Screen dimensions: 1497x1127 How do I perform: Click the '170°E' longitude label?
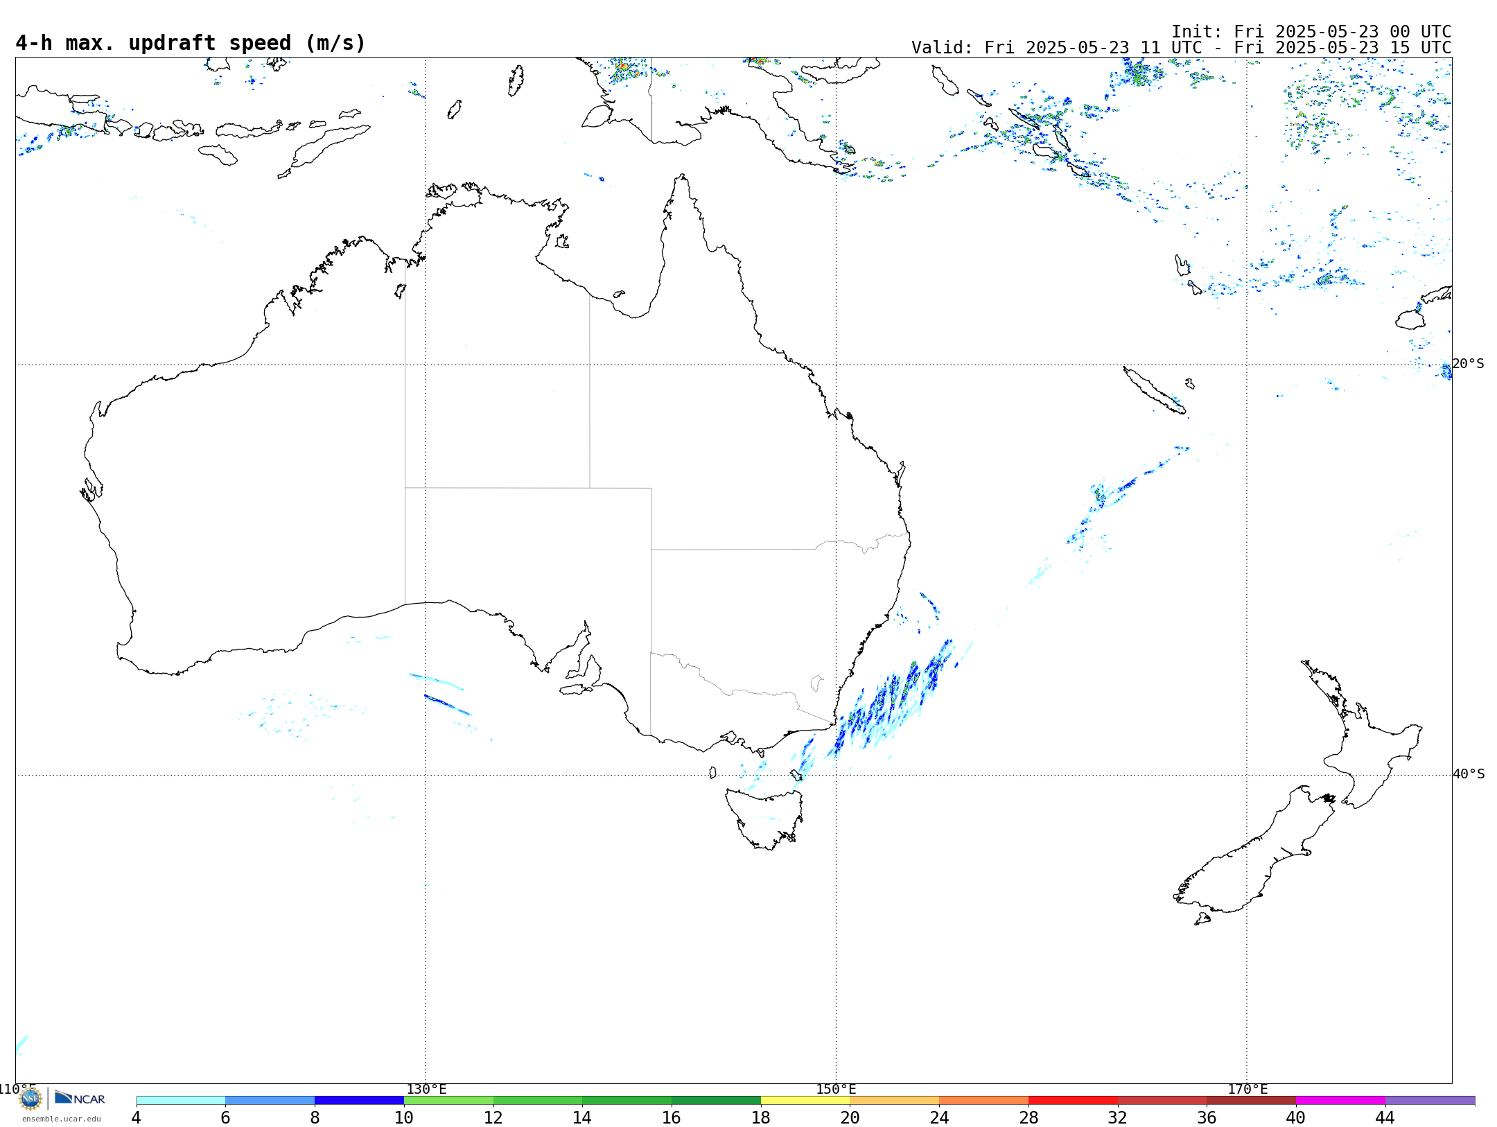[x=1247, y=1089]
